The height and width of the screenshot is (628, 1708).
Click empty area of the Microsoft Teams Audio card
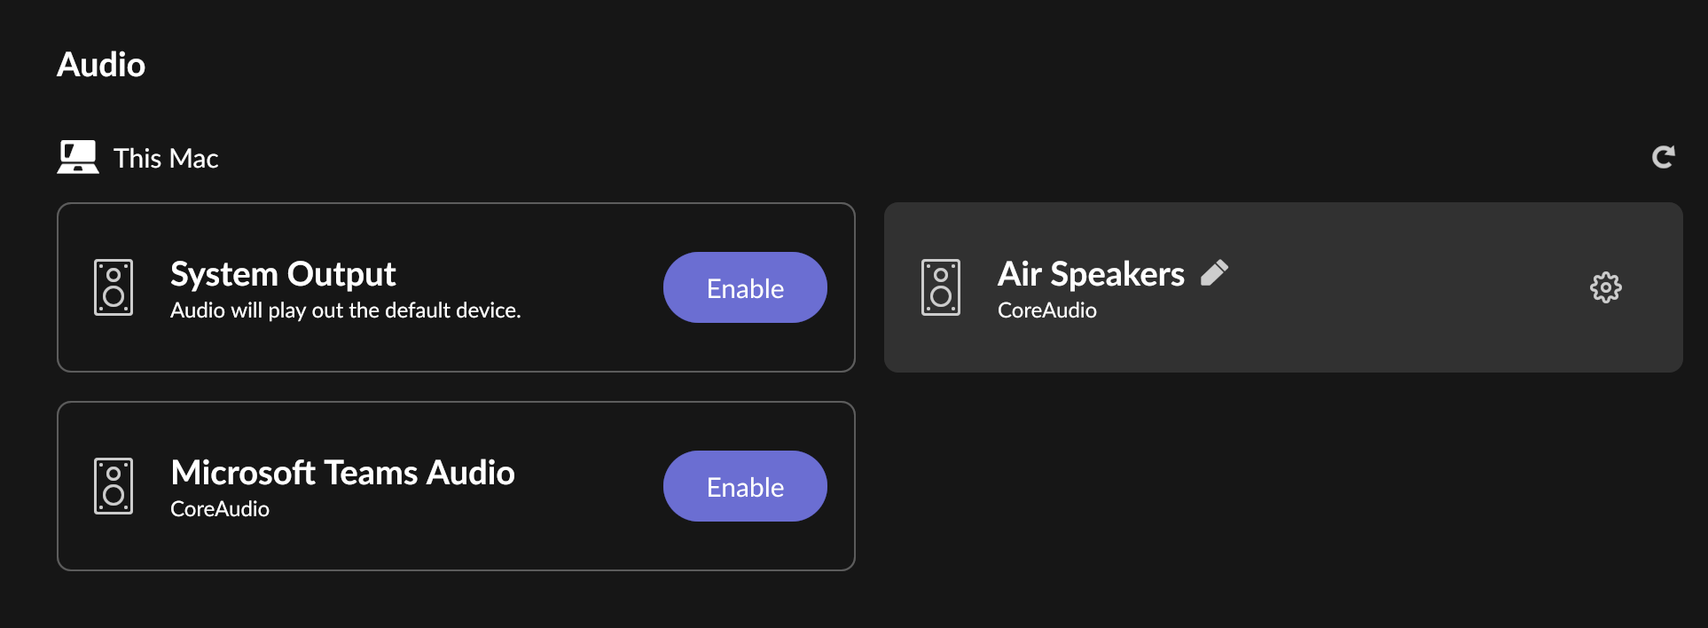[585, 541]
